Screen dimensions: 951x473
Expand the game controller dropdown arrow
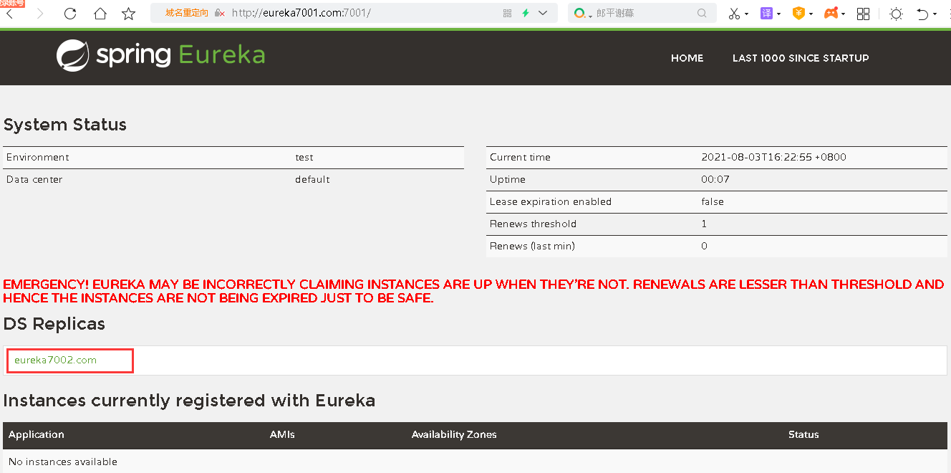843,14
